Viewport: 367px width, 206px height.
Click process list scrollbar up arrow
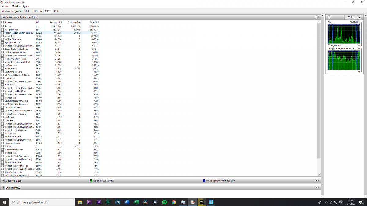click(319, 22)
